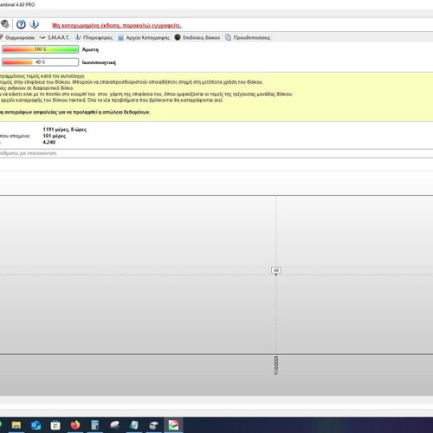The height and width of the screenshot is (433, 433).
Task: Switch to the Θερμοκρασία tab
Action: (17, 37)
